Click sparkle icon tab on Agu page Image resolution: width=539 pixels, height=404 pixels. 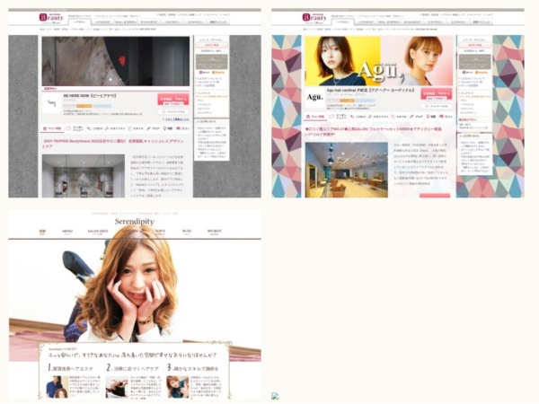[352, 117]
